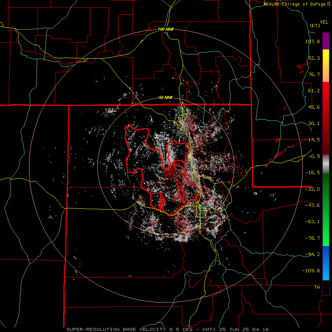Click the blue segment of the color bar
Screen dimensions: 332x332
(326, 263)
